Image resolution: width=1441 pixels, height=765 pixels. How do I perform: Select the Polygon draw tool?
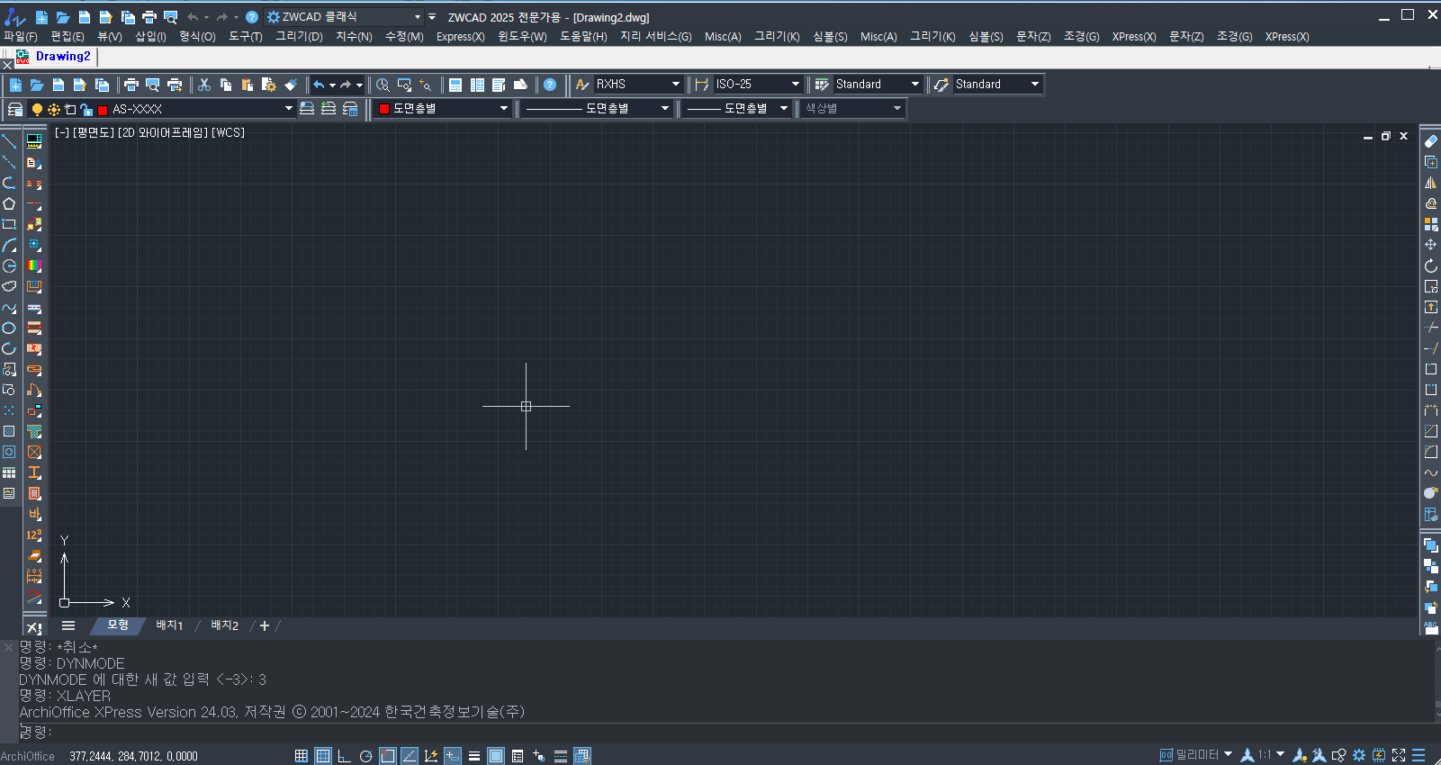pos(9,203)
